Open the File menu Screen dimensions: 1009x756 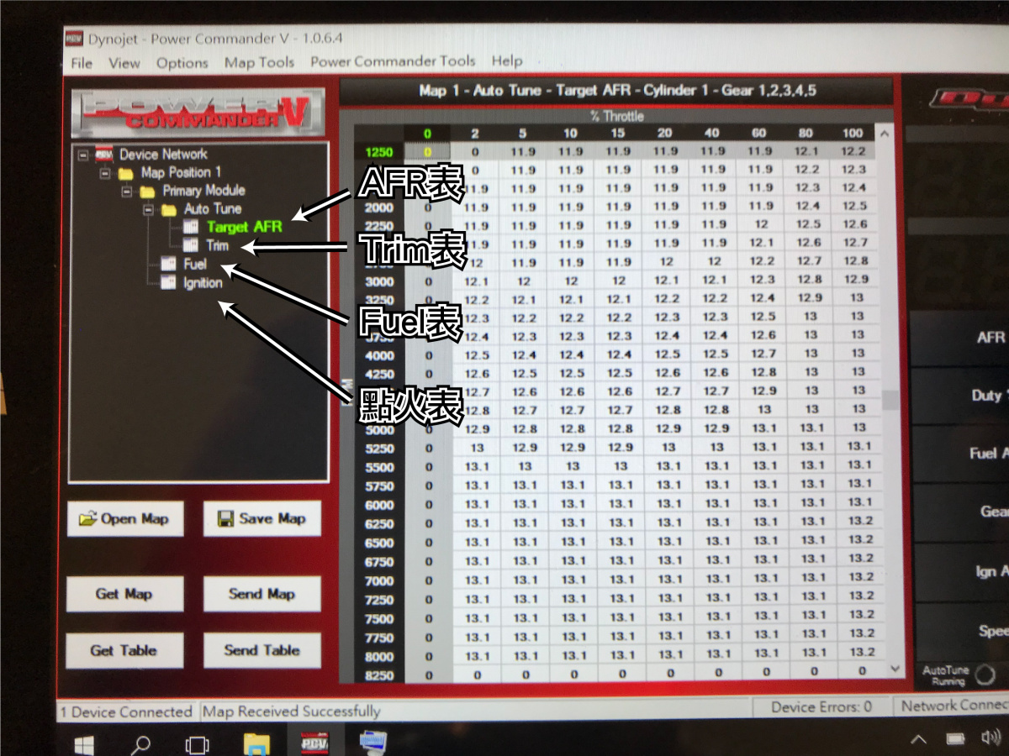point(82,63)
